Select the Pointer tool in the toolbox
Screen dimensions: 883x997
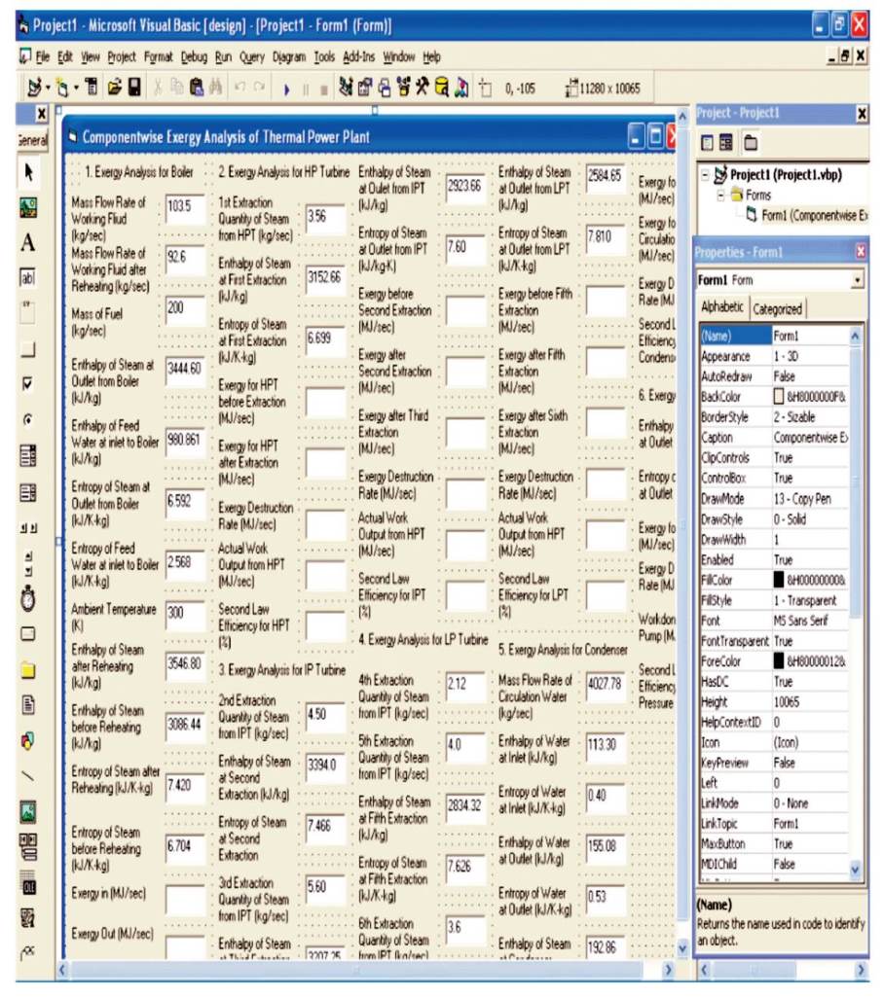[x=28, y=171]
